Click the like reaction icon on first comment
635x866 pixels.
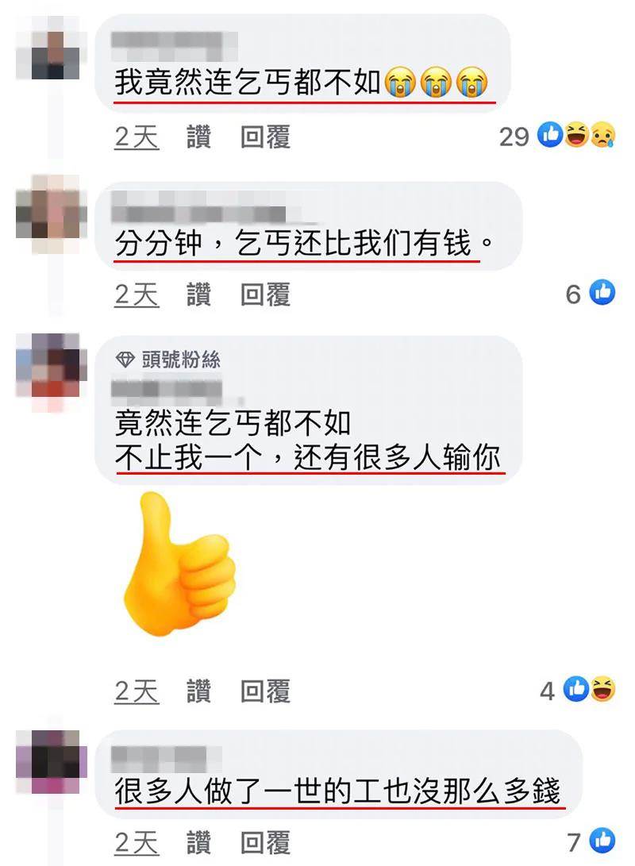point(550,135)
